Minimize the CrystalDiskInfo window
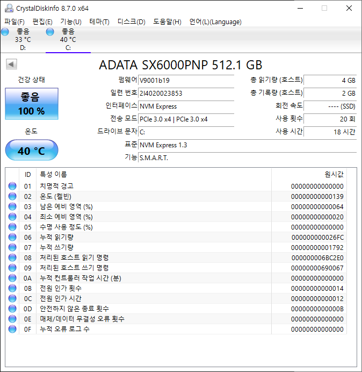 click(300, 8)
